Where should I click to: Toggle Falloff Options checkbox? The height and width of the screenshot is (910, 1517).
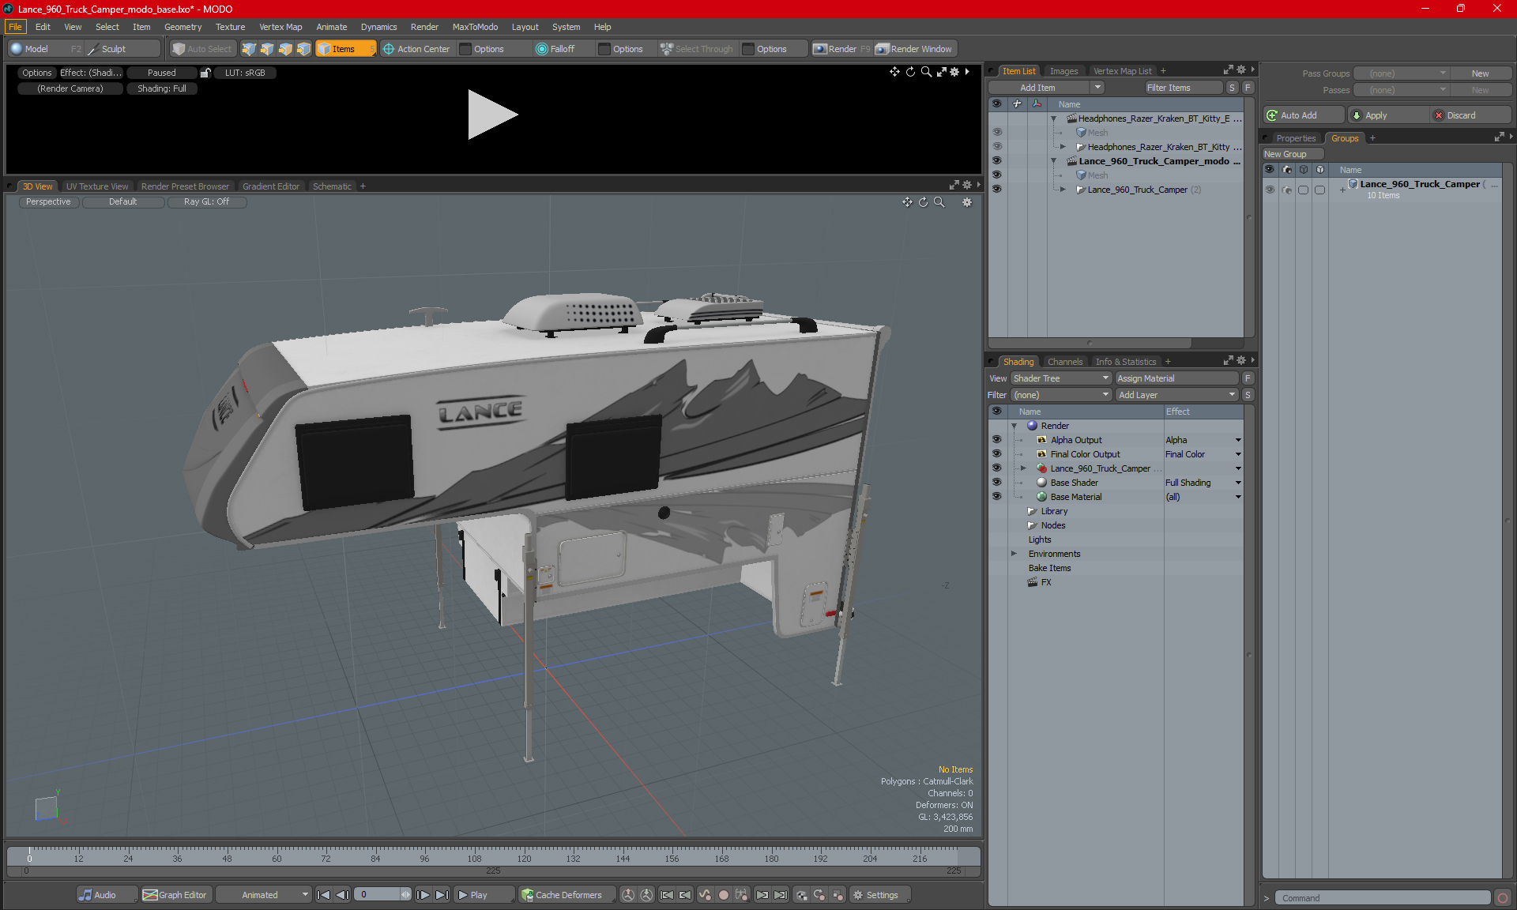coord(604,49)
